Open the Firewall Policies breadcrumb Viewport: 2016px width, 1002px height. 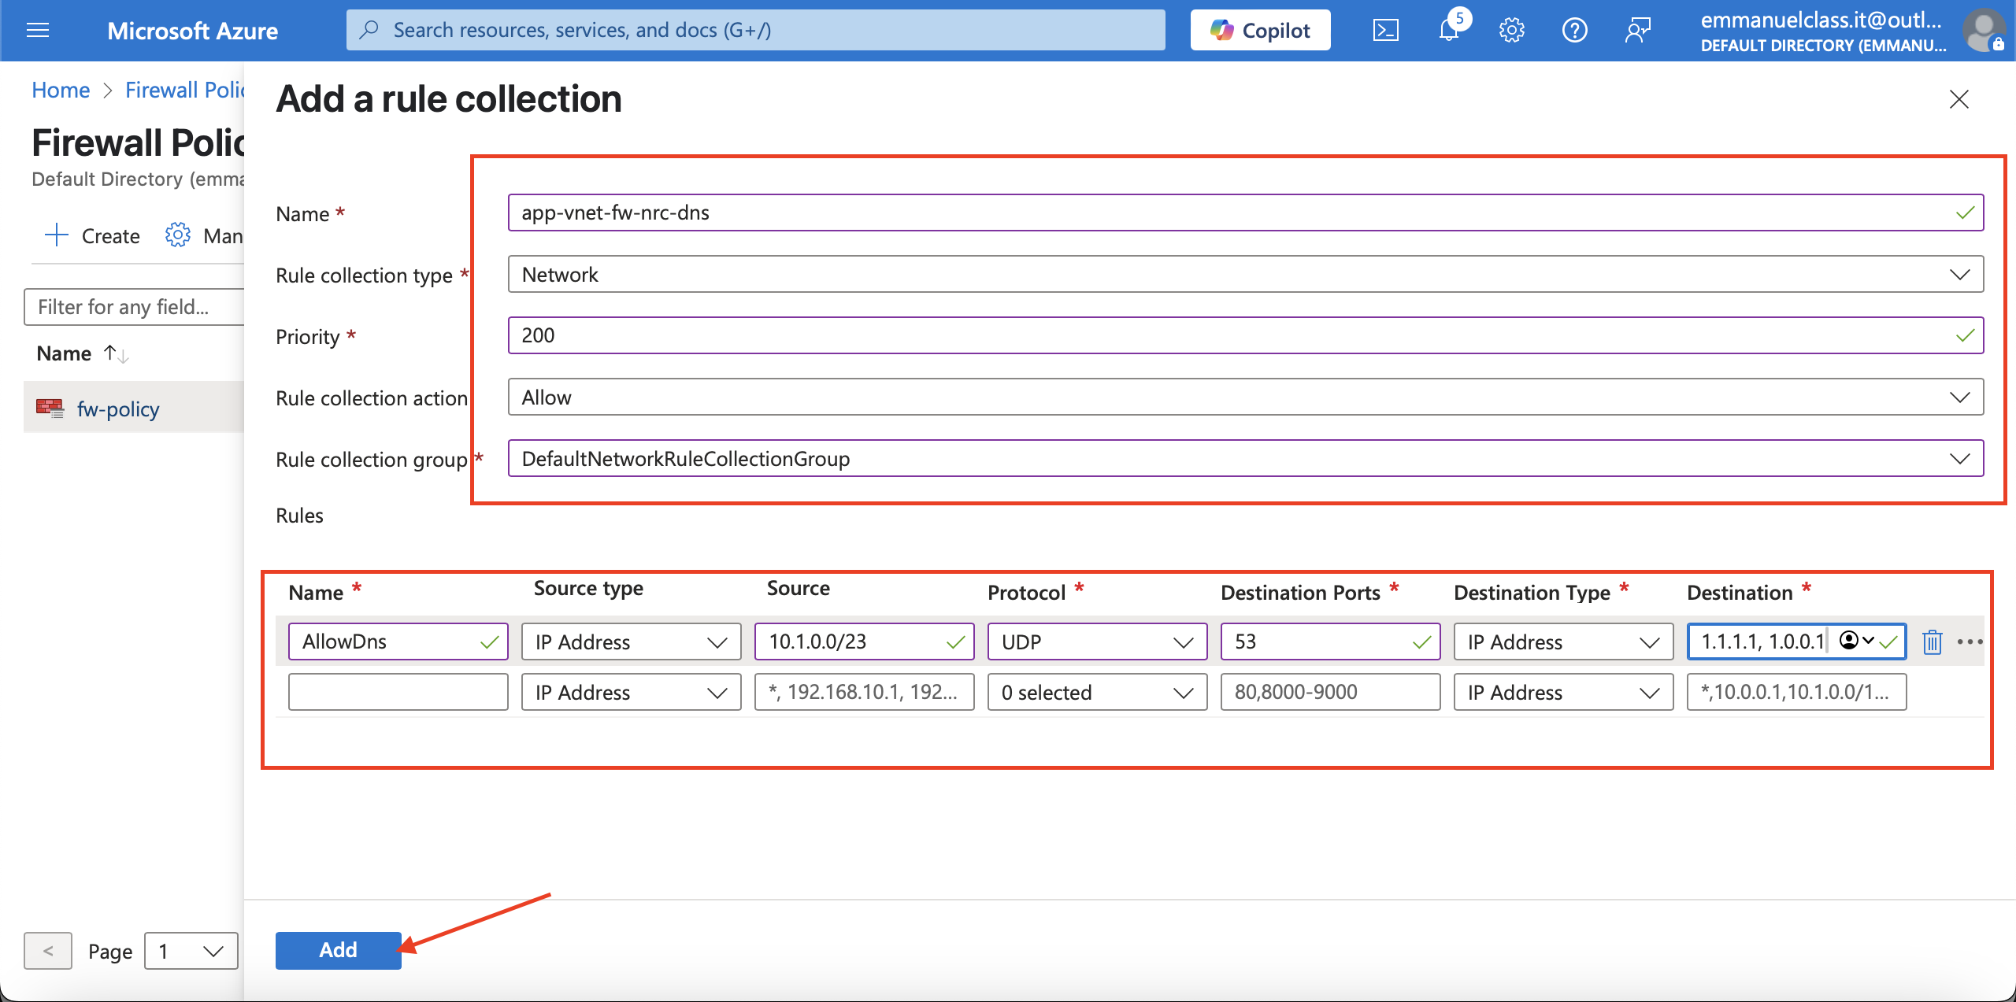185,90
